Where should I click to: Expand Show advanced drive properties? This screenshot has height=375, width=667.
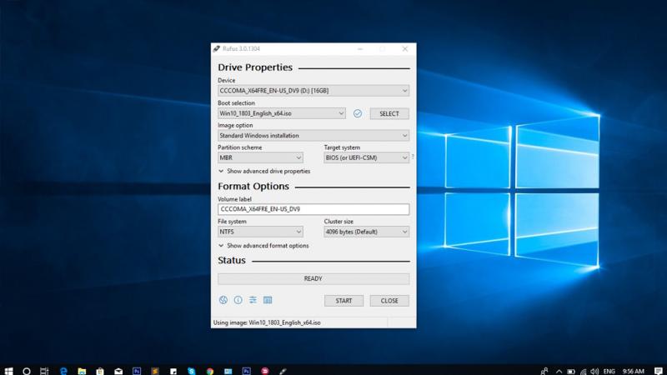tap(263, 171)
